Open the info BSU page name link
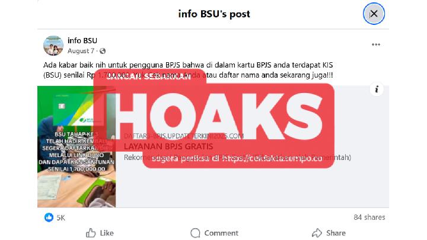 82,40
